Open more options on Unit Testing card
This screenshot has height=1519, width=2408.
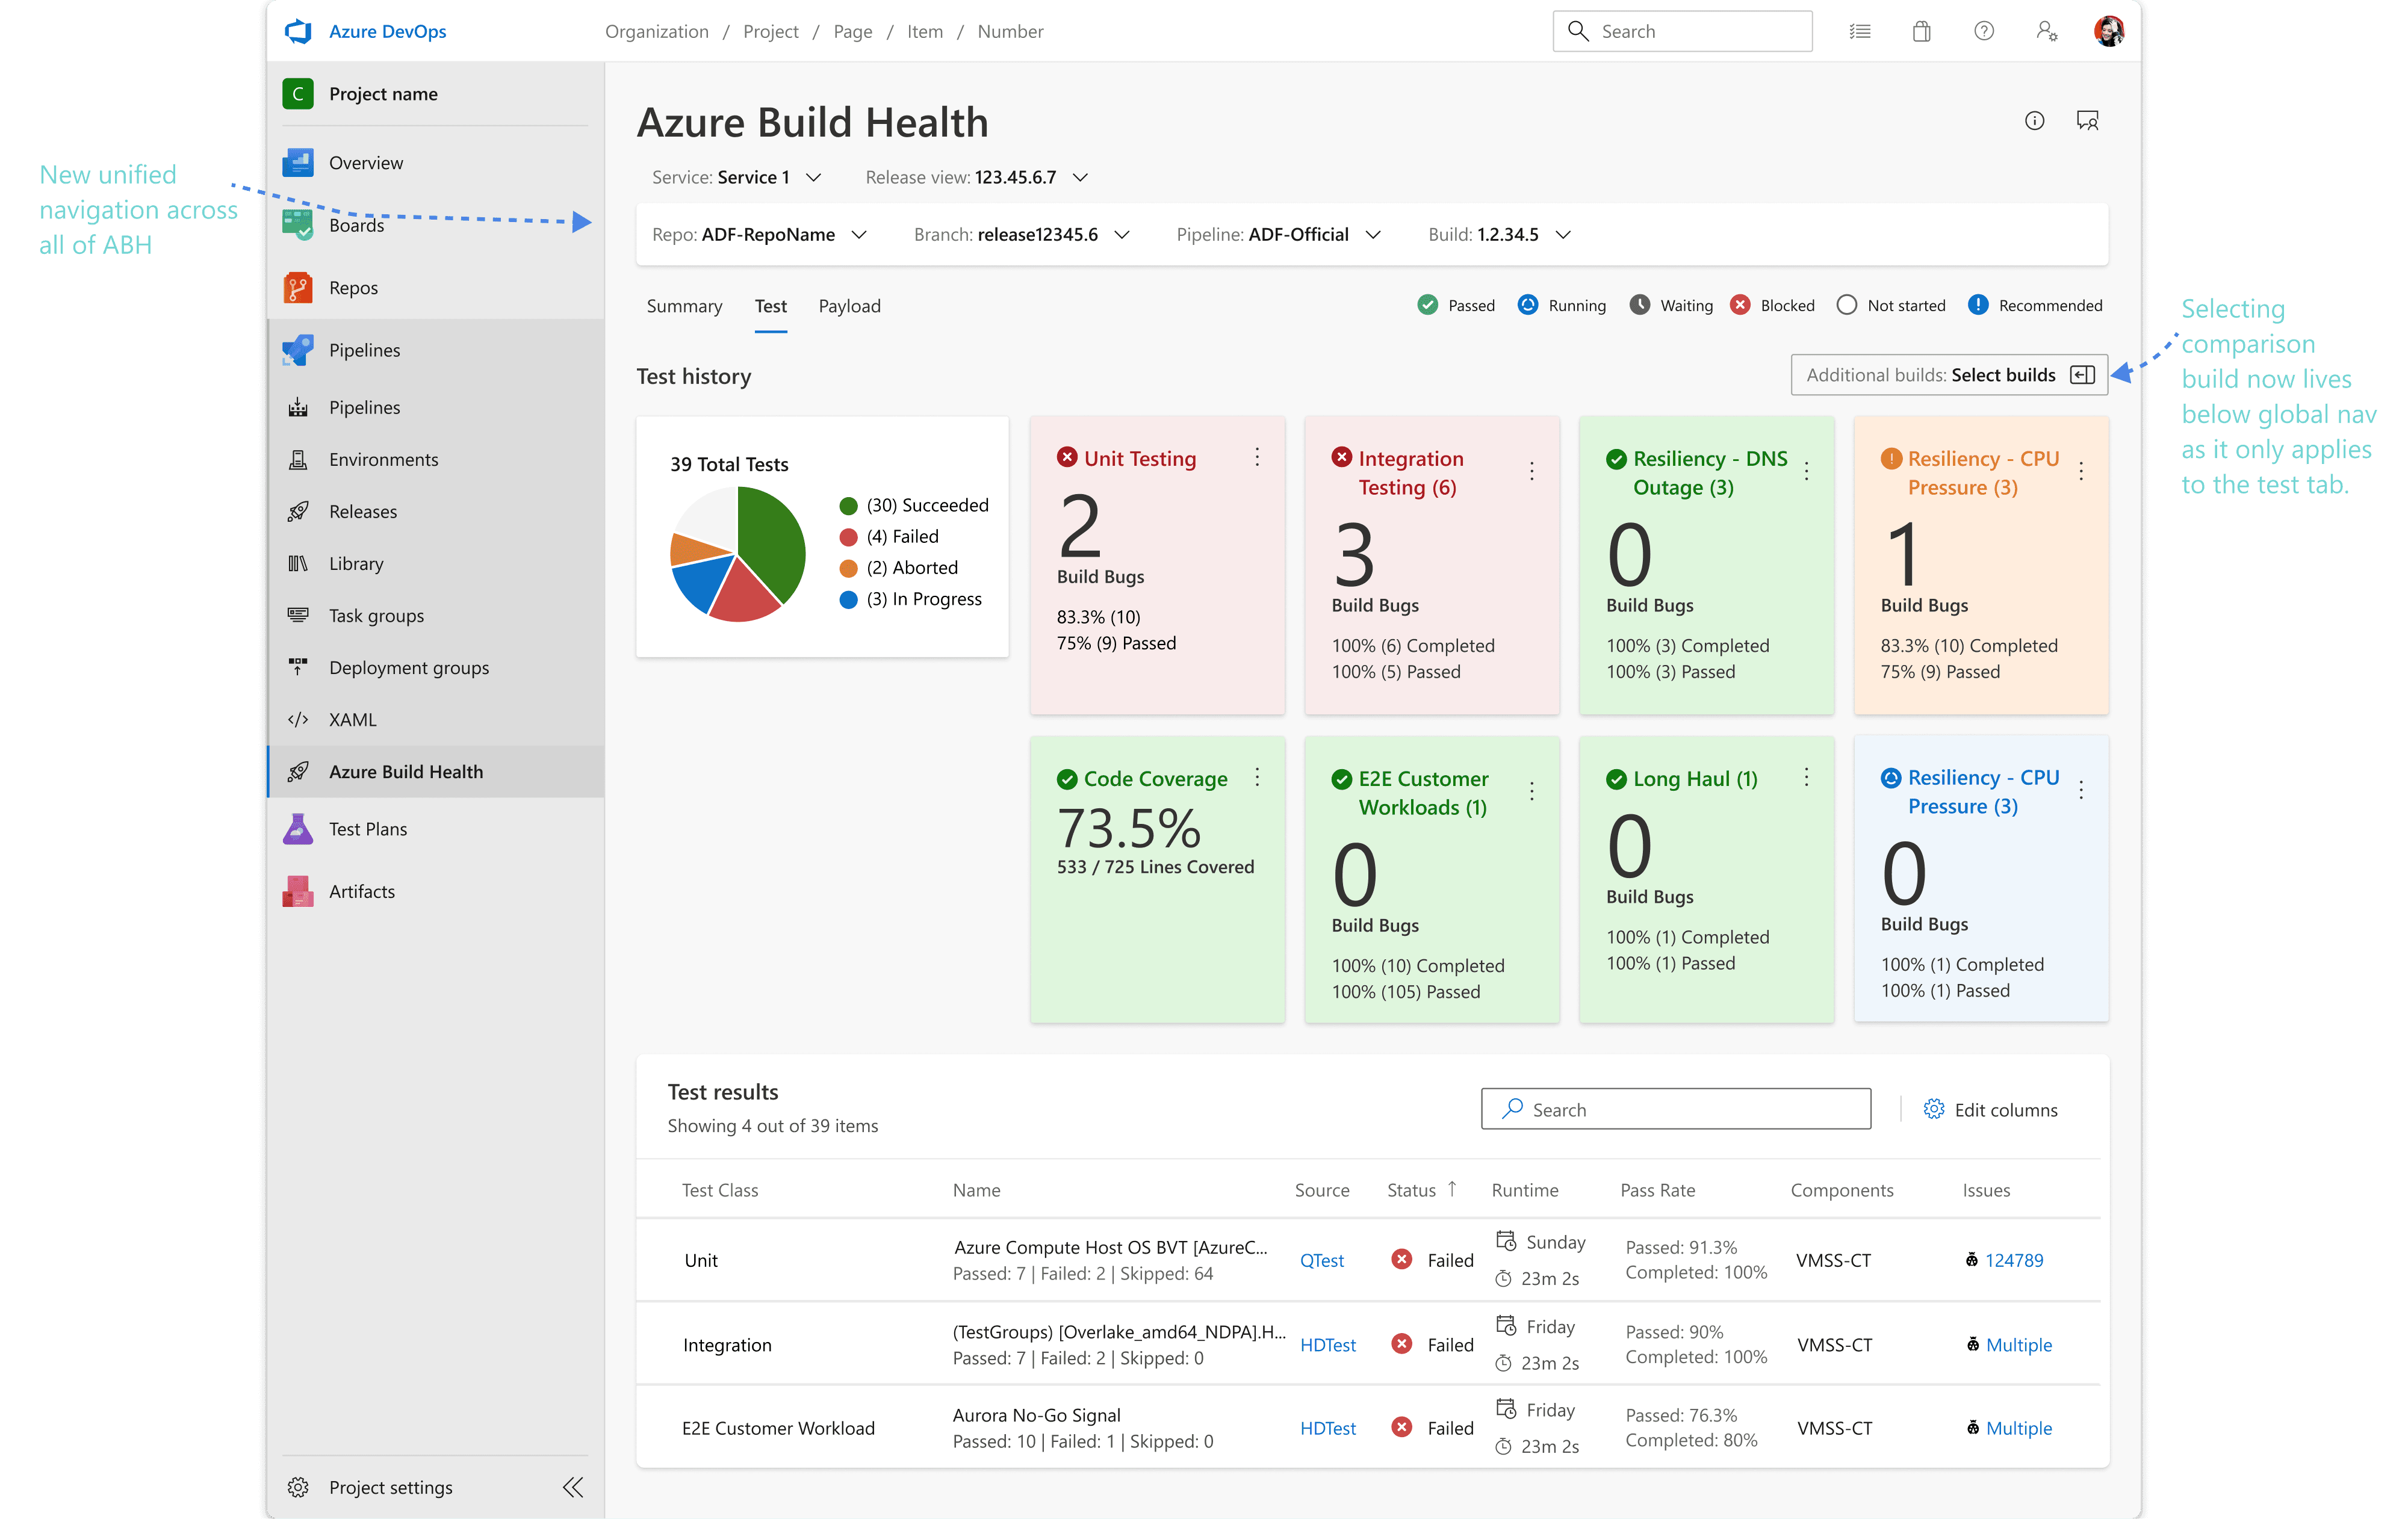1257,457
